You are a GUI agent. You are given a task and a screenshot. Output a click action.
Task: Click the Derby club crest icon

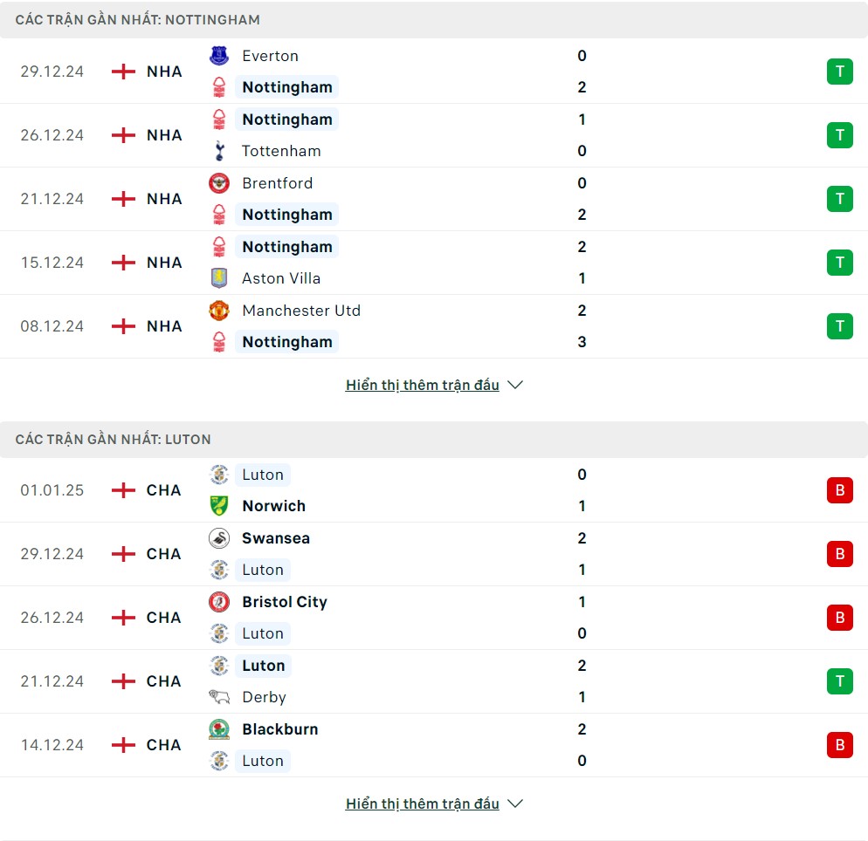219,697
